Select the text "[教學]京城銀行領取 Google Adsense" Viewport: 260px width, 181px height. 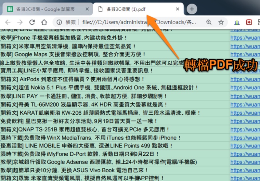pos(44,162)
